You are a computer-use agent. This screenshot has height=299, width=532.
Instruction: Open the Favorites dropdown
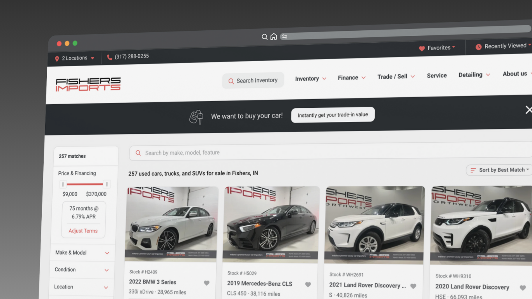(x=437, y=48)
